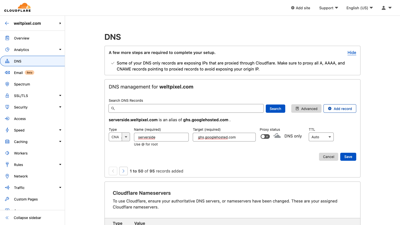Click the SSL/TLS lock icon
Screen dimensions: 400x225
(7, 95)
